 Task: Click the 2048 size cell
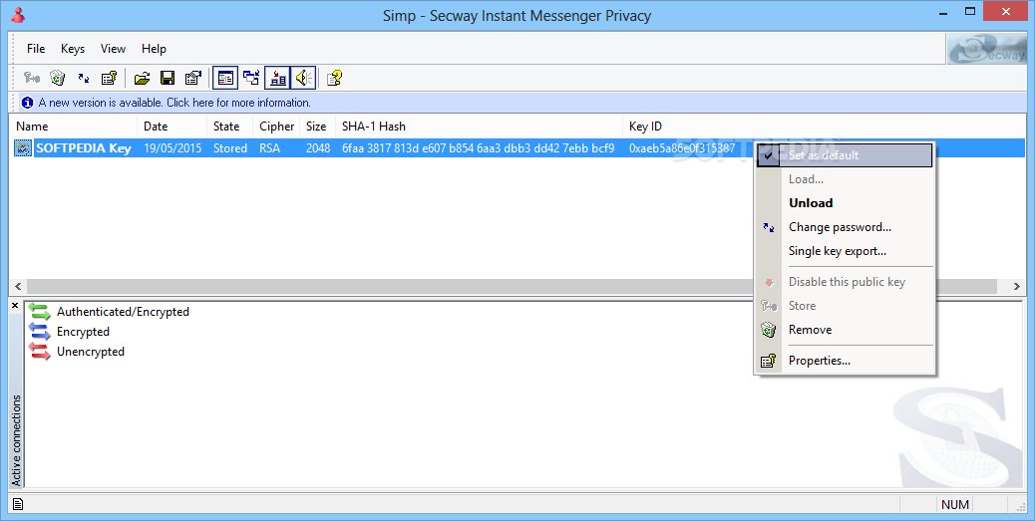point(317,148)
